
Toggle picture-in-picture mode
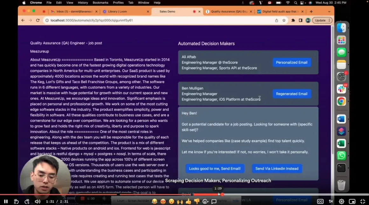tap(352, 202)
